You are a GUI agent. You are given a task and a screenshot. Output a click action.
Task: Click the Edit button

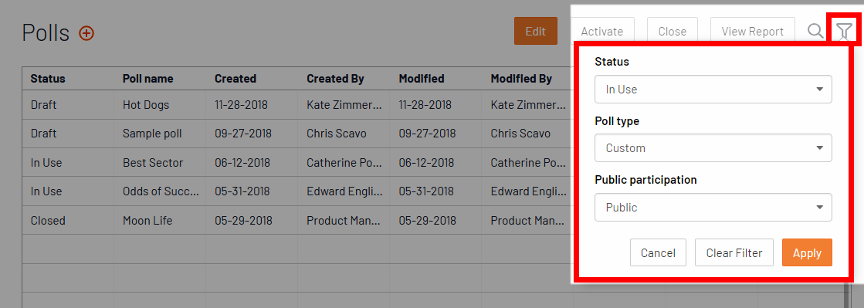[x=536, y=31]
